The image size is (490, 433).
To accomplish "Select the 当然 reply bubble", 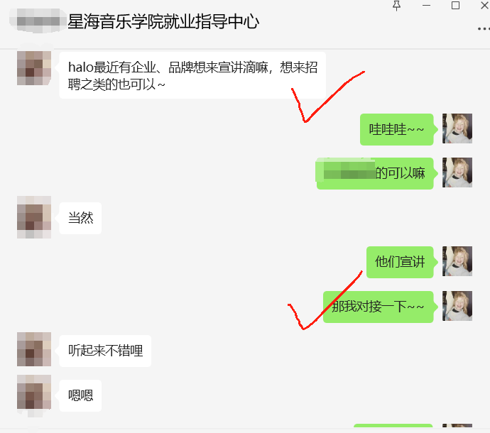I will coord(80,218).
